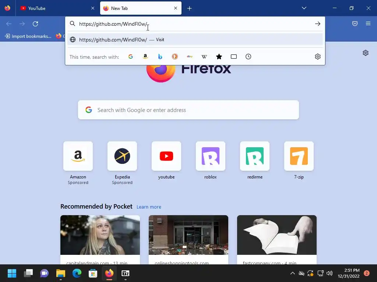This screenshot has height=282, width=377.
Task: Open the clock and date panel
Action: (349, 273)
